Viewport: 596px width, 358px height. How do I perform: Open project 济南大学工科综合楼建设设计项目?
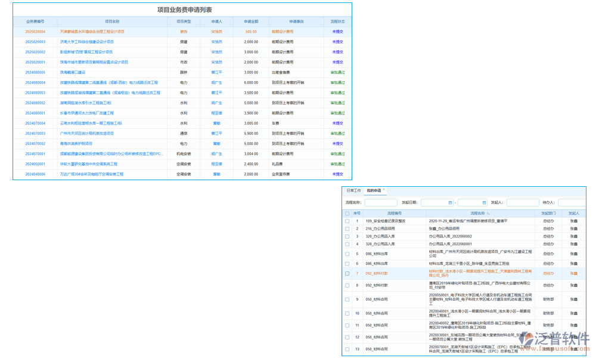coord(86,42)
